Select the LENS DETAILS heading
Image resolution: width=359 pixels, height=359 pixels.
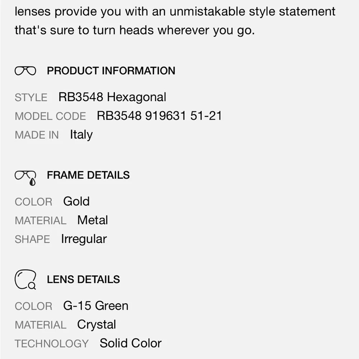(x=83, y=280)
